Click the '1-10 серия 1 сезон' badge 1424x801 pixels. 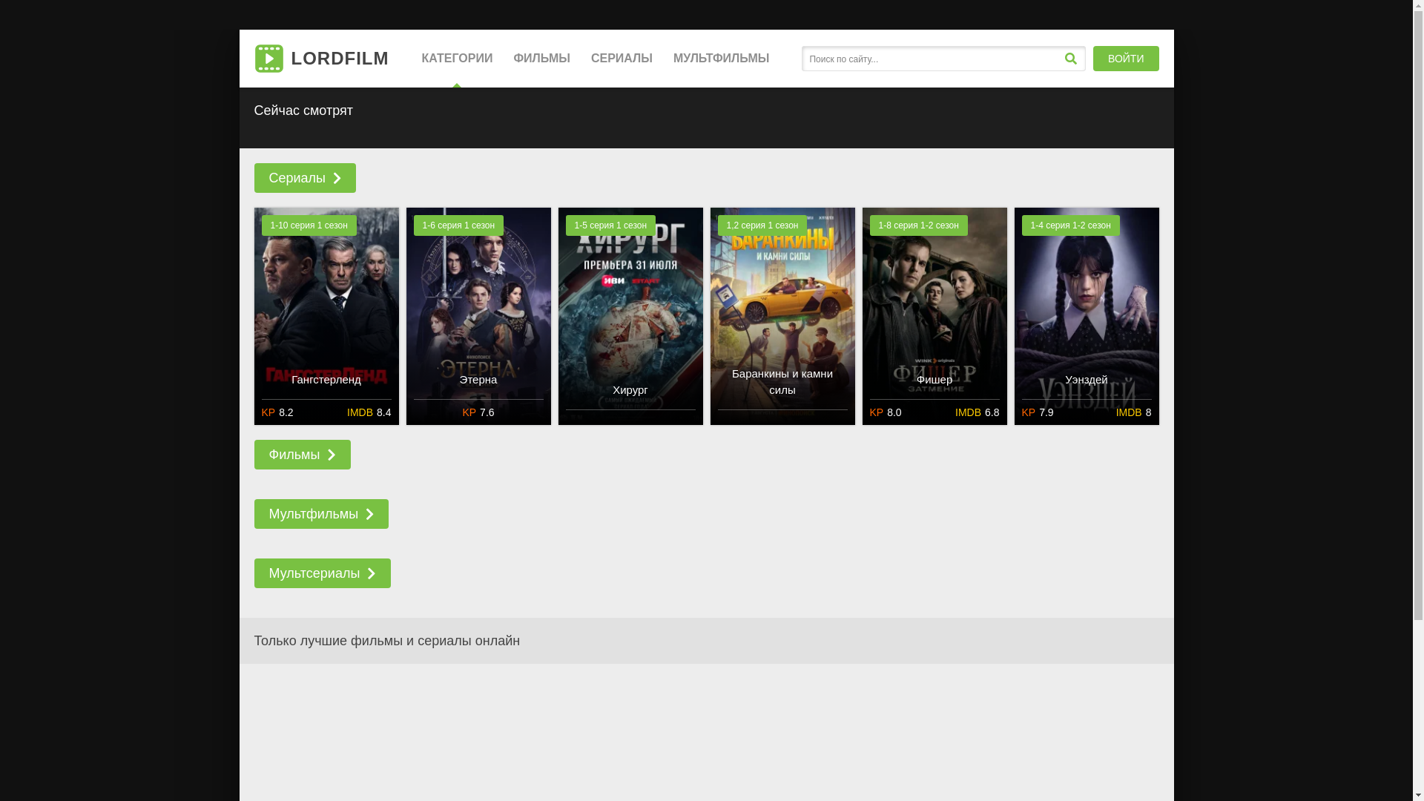pyautogui.click(x=309, y=225)
